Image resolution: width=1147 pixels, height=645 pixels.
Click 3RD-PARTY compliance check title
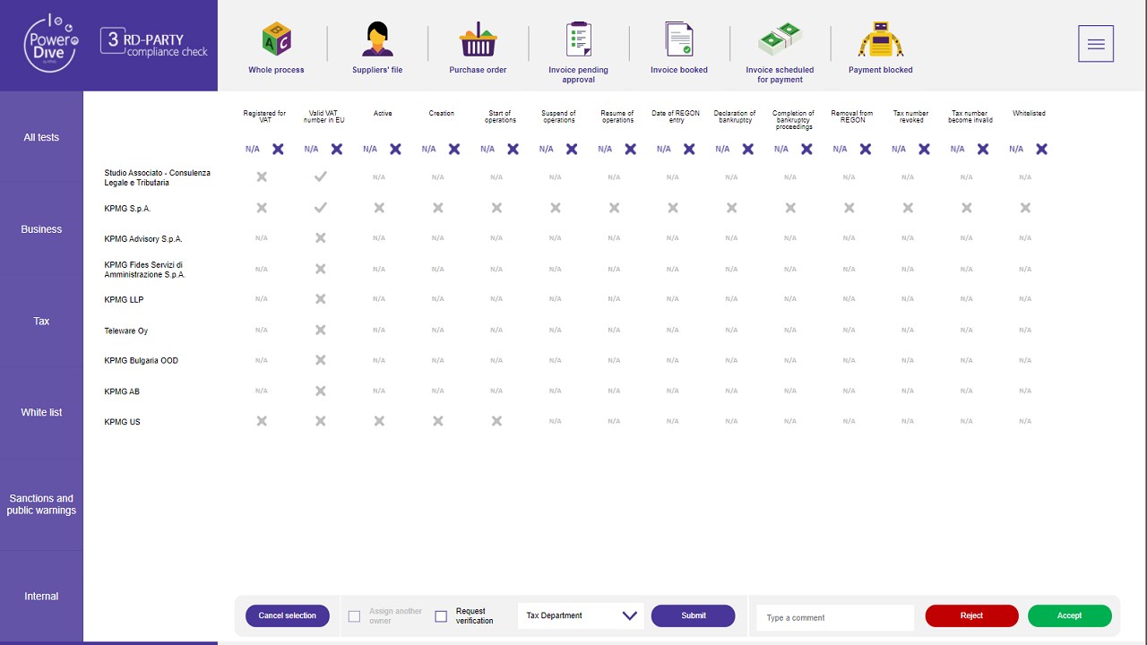[154, 42]
